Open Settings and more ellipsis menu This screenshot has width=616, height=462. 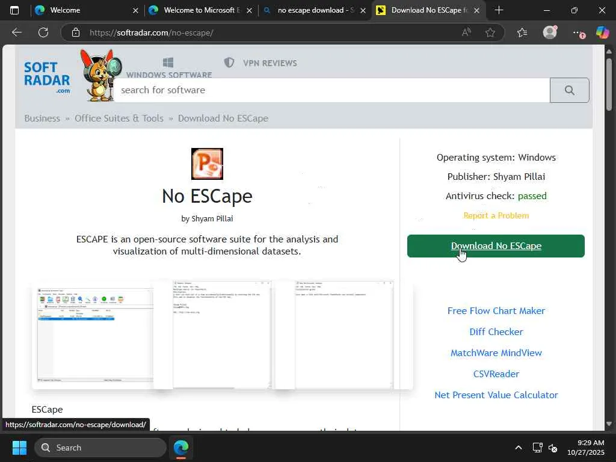click(x=578, y=33)
